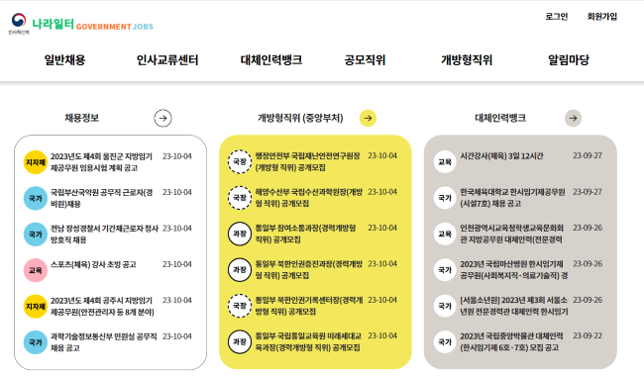Click 국가 badge beside 서울소년원 posting

445,306
